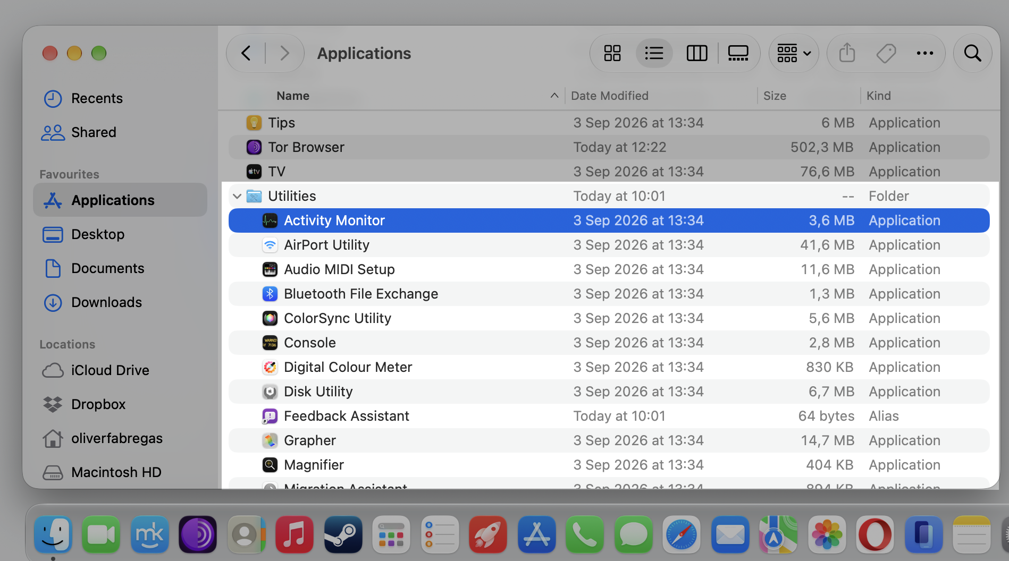Open Finder from the Dock
Image resolution: width=1009 pixels, height=561 pixels.
pos(53,534)
